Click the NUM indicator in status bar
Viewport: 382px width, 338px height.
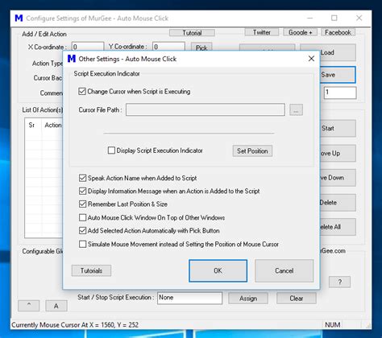pos(333,325)
